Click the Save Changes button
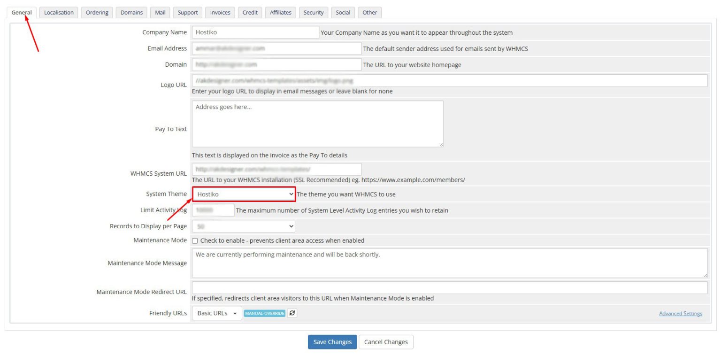This screenshot has width=721, height=356. click(x=332, y=341)
